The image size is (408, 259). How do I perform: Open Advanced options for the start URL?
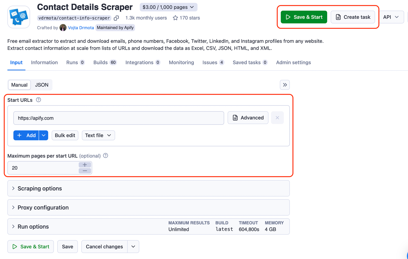(x=248, y=118)
